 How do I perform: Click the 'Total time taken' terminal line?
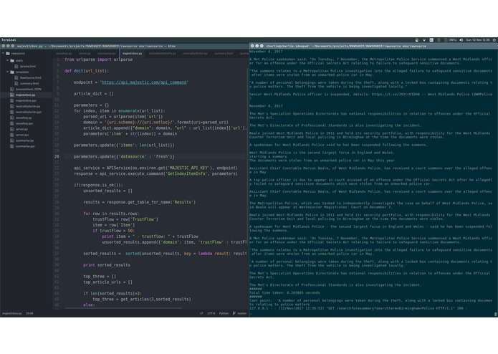click(x=285, y=292)
